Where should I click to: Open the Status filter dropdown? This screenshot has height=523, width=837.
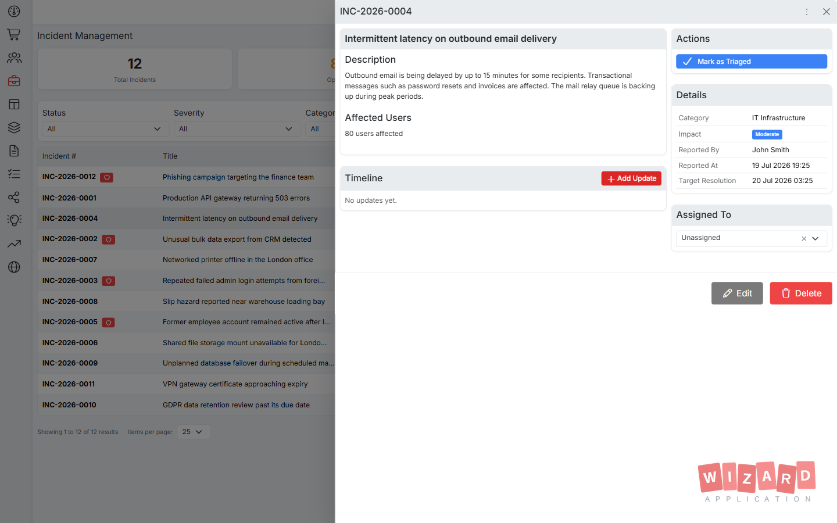tap(105, 129)
